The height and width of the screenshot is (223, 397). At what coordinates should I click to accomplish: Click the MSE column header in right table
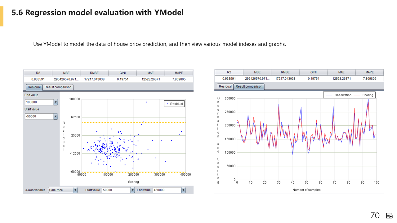tap(257, 72)
